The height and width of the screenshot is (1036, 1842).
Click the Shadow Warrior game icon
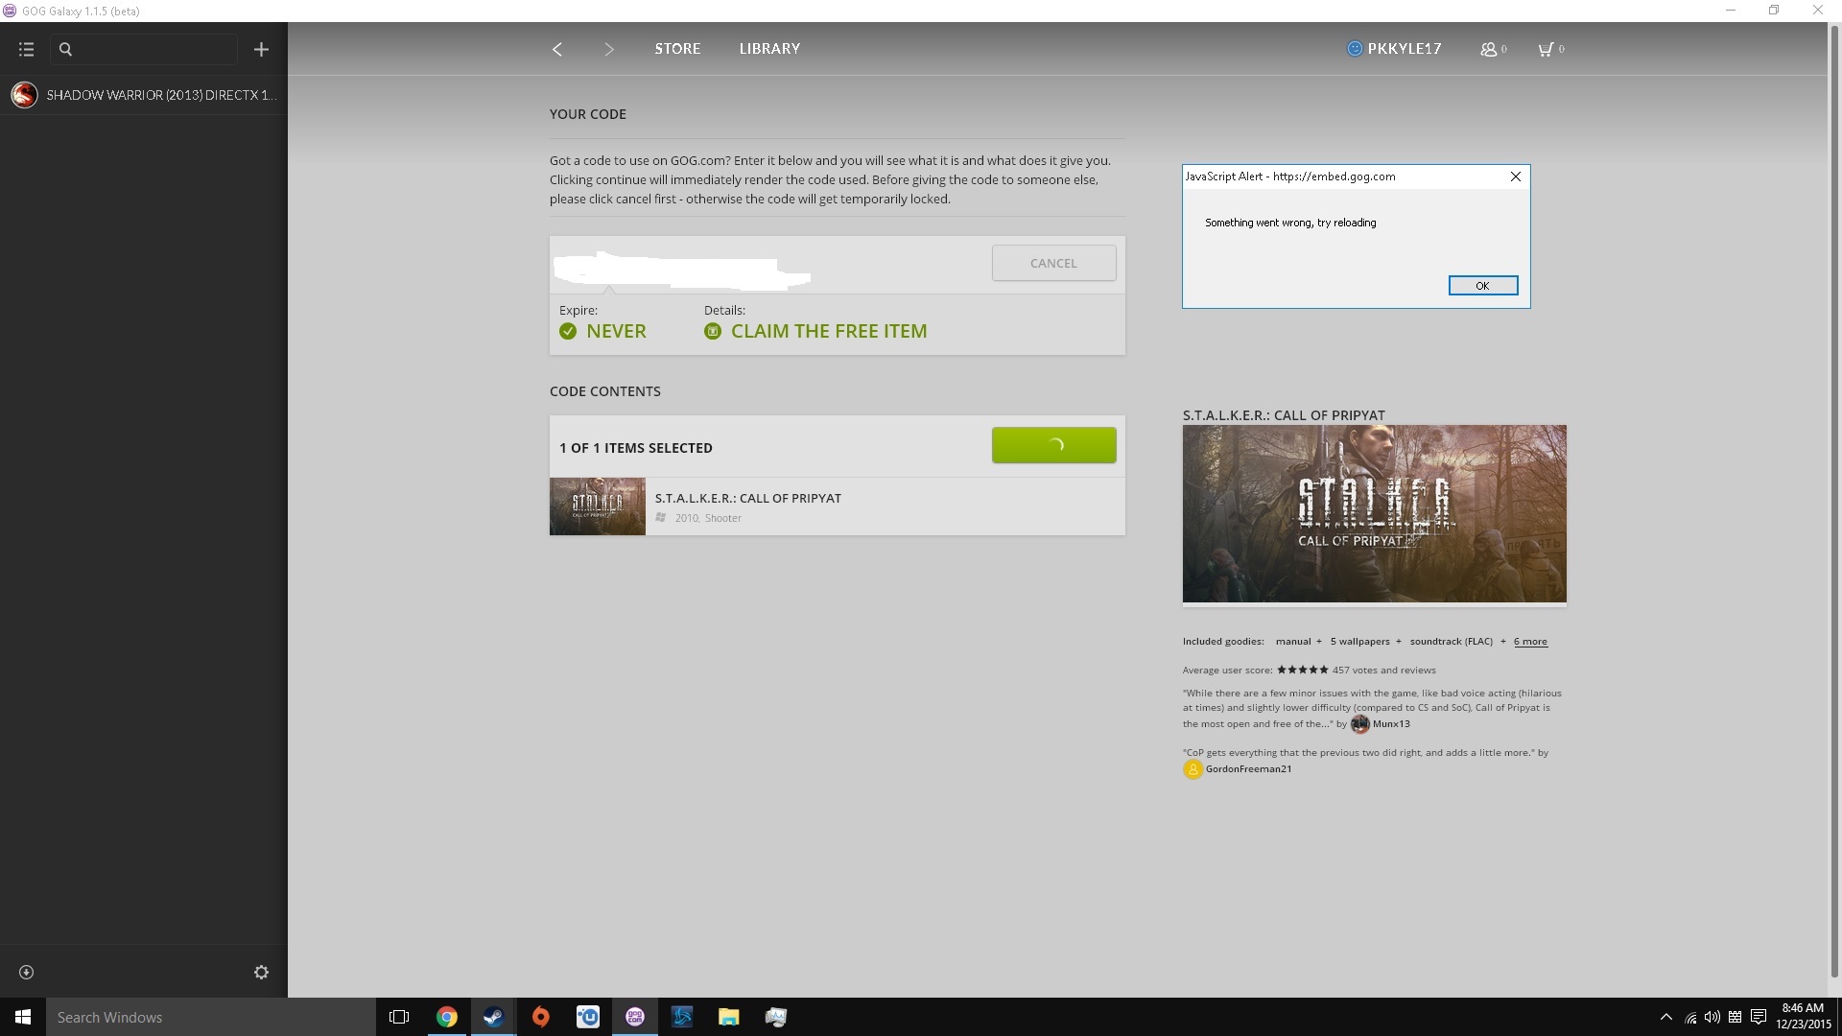24,95
